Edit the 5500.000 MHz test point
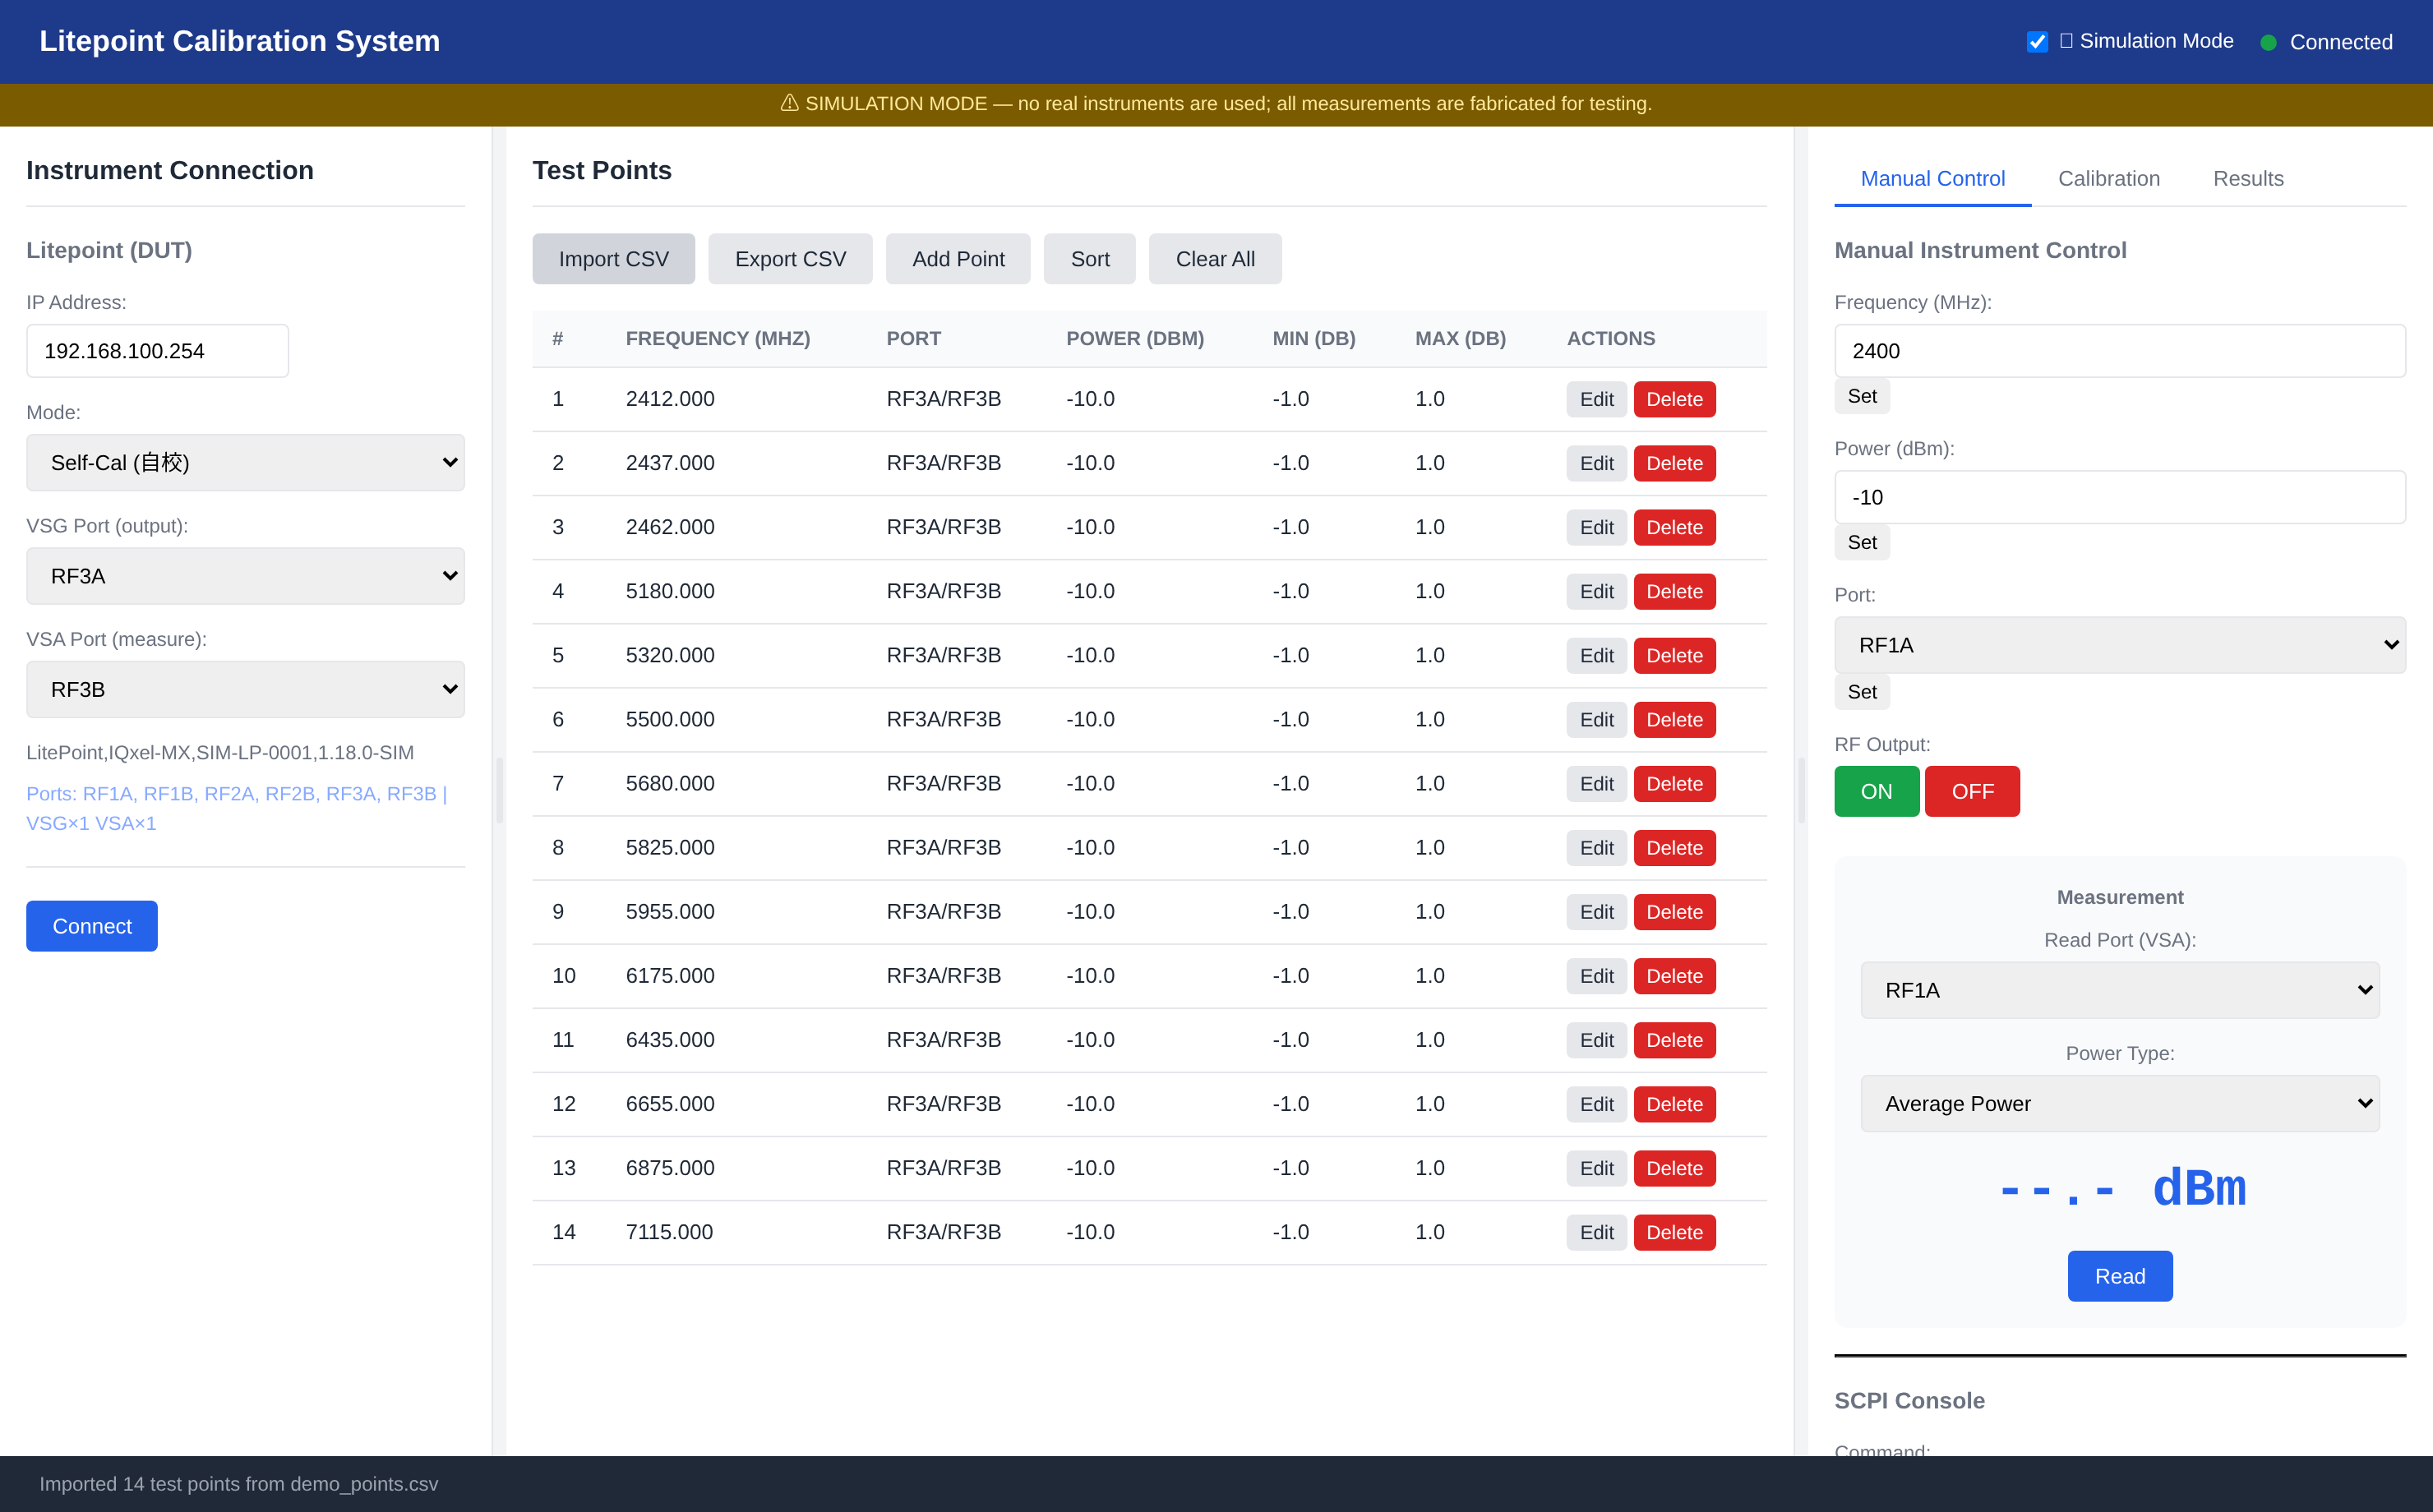 click(x=1596, y=719)
